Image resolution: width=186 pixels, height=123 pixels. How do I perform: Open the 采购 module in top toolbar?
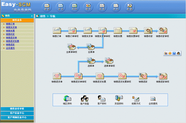74,7
